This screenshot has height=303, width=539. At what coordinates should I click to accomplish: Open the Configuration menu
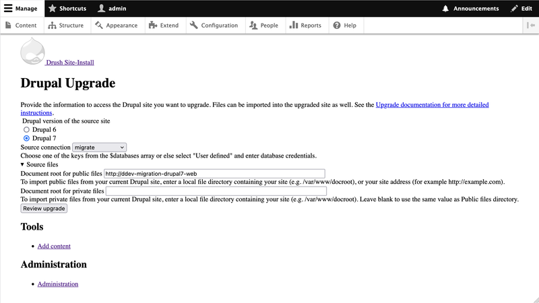[x=214, y=26]
